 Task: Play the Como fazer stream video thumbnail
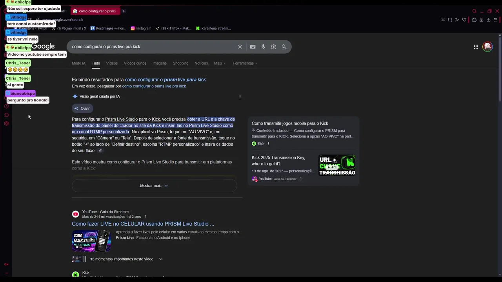[91, 241]
